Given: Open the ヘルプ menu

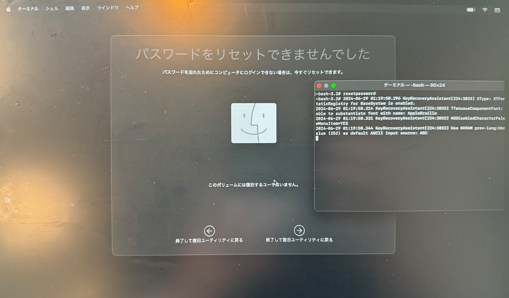Looking at the screenshot, I should [x=132, y=8].
